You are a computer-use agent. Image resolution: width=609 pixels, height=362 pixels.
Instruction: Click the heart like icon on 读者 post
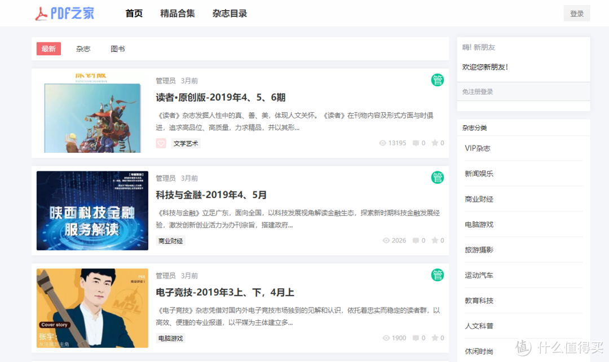[x=161, y=143]
